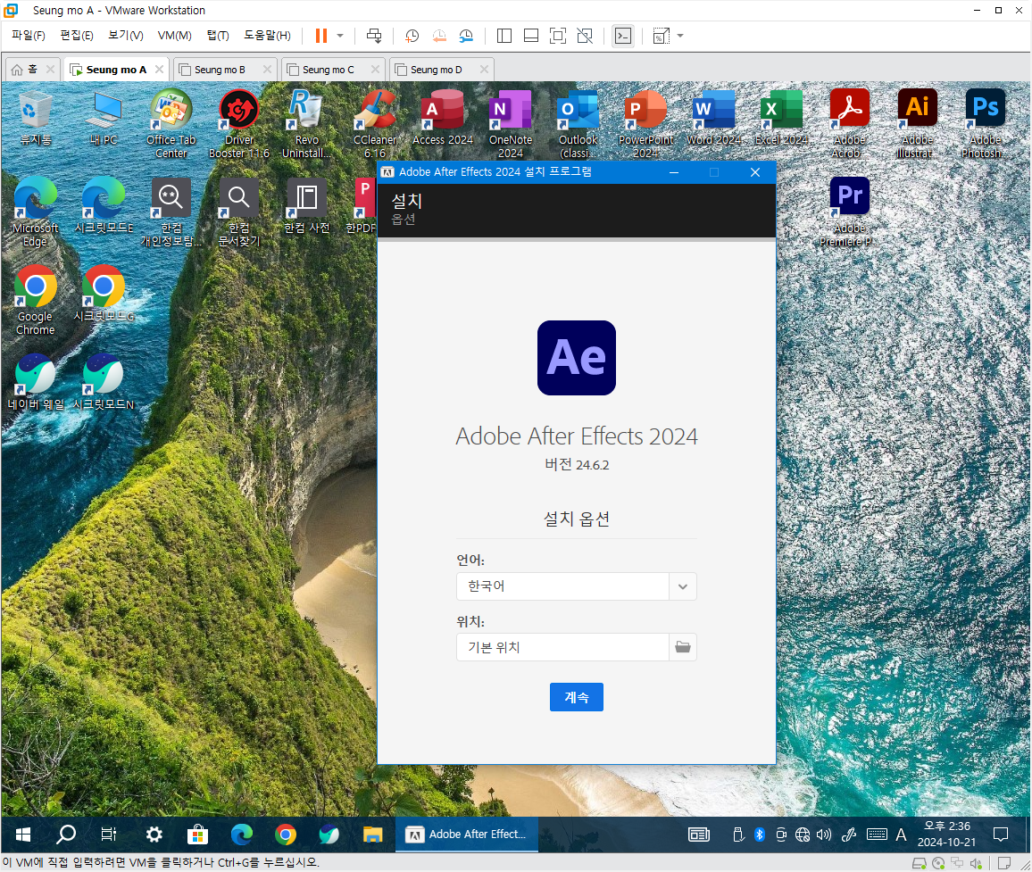Select the Adobe Acrobat desktop icon

pos(849,124)
